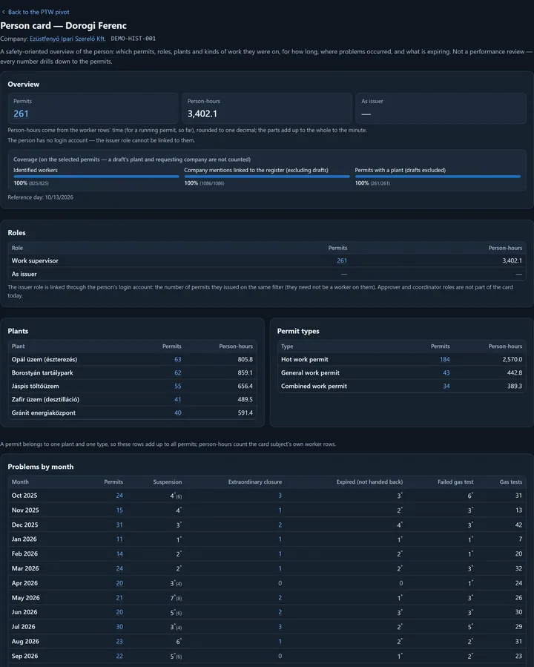
Task: Open the 34 Combined work permit count
Action: [x=446, y=387]
